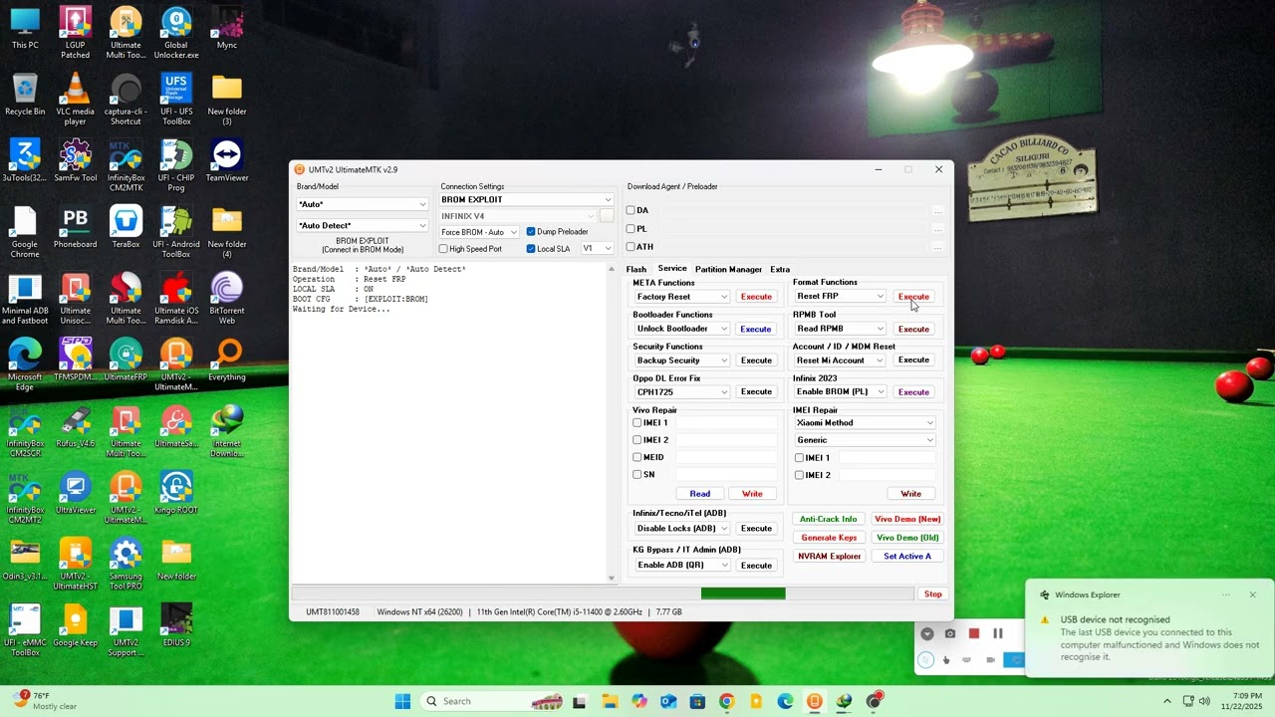This screenshot has width=1275, height=717.
Task: Uncheck Dump Preloader option
Action: 531,232
